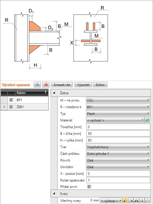Open the Tvar dropdown showing Trojúhelníkový

pos(118,147)
